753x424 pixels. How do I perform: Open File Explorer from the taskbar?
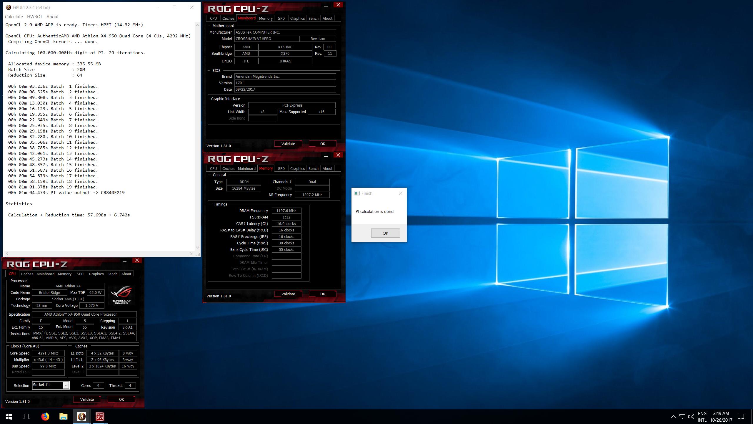click(x=63, y=416)
